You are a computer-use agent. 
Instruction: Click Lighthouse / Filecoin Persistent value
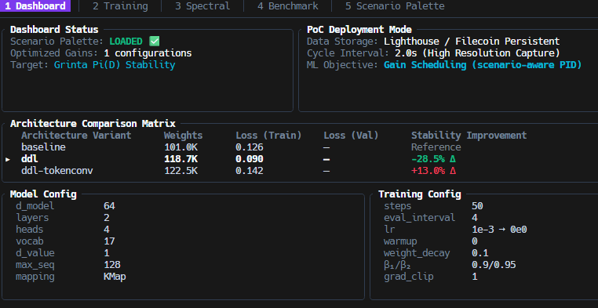click(472, 41)
